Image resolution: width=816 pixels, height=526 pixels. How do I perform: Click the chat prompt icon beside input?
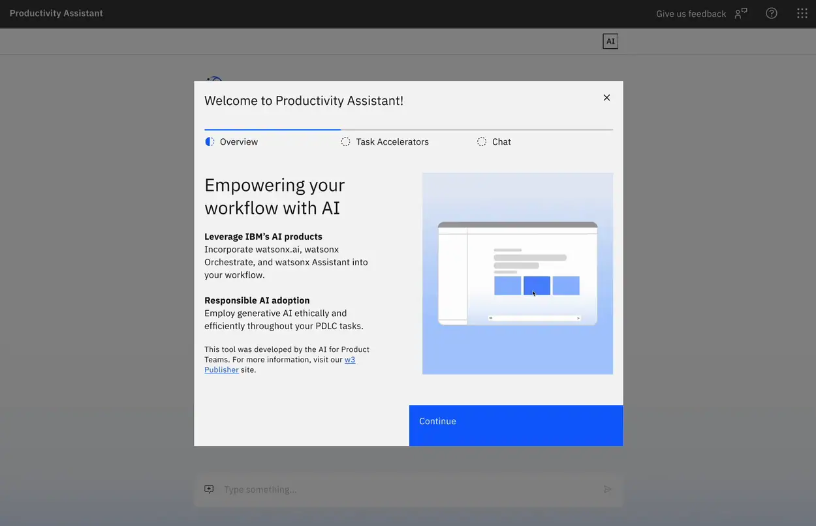click(x=209, y=489)
